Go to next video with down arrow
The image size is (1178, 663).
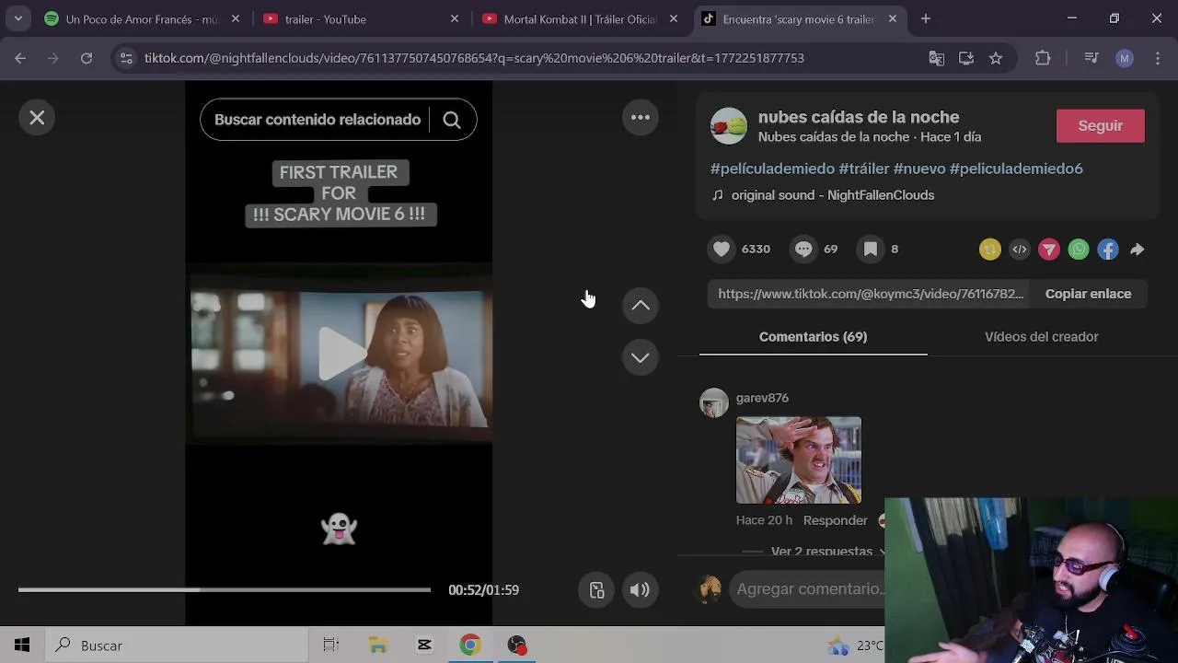coord(641,357)
